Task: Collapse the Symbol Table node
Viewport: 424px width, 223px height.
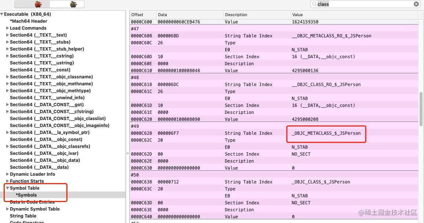Action: pyautogui.click(x=8, y=188)
